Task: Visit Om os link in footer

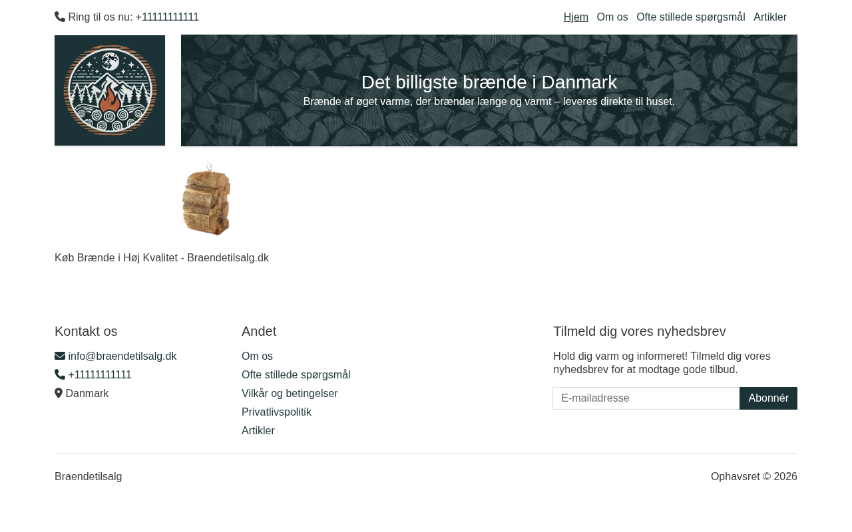Action: tap(257, 356)
